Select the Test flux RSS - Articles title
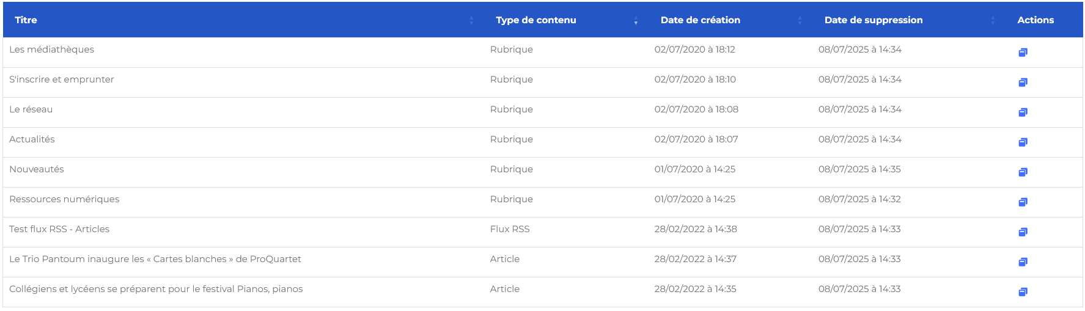The image size is (1085, 311). coord(59,229)
